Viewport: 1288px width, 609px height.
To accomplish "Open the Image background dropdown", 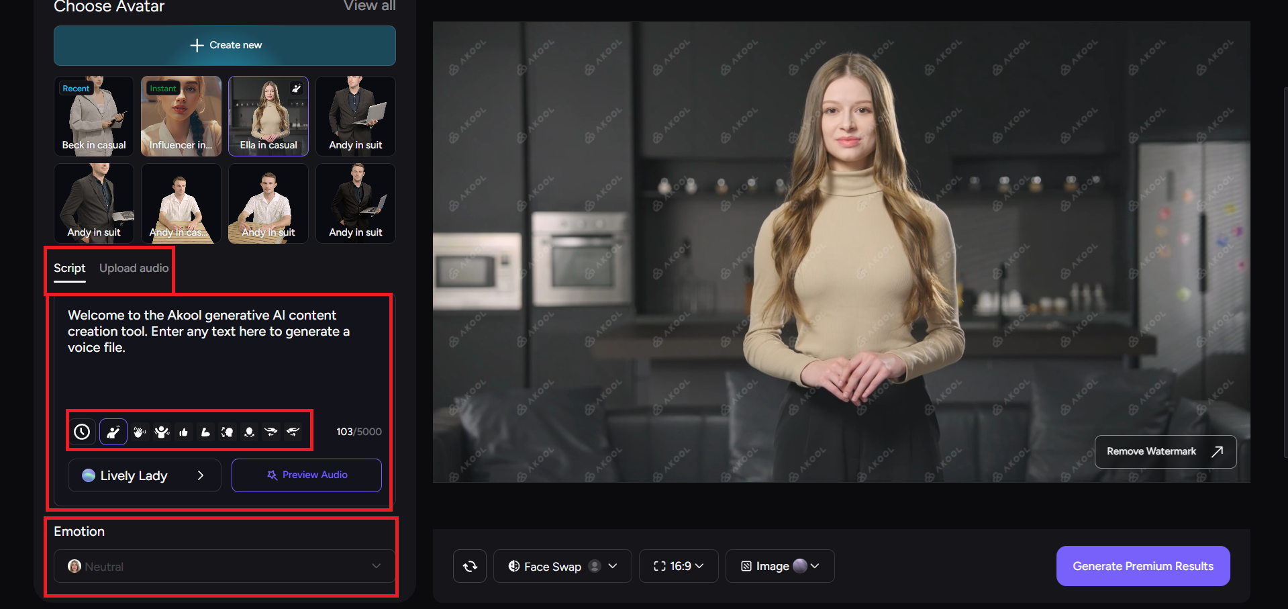I will click(x=779, y=565).
